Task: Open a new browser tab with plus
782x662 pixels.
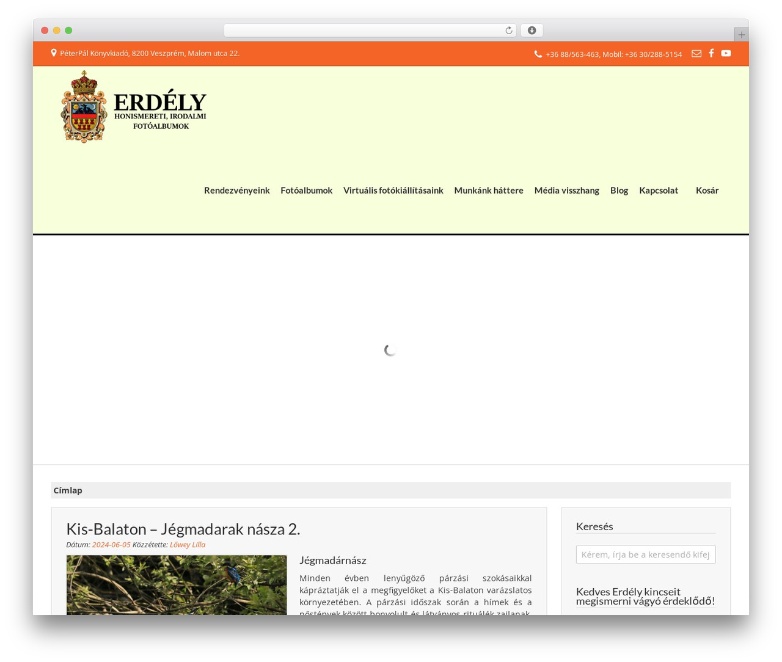Action: (741, 35)
